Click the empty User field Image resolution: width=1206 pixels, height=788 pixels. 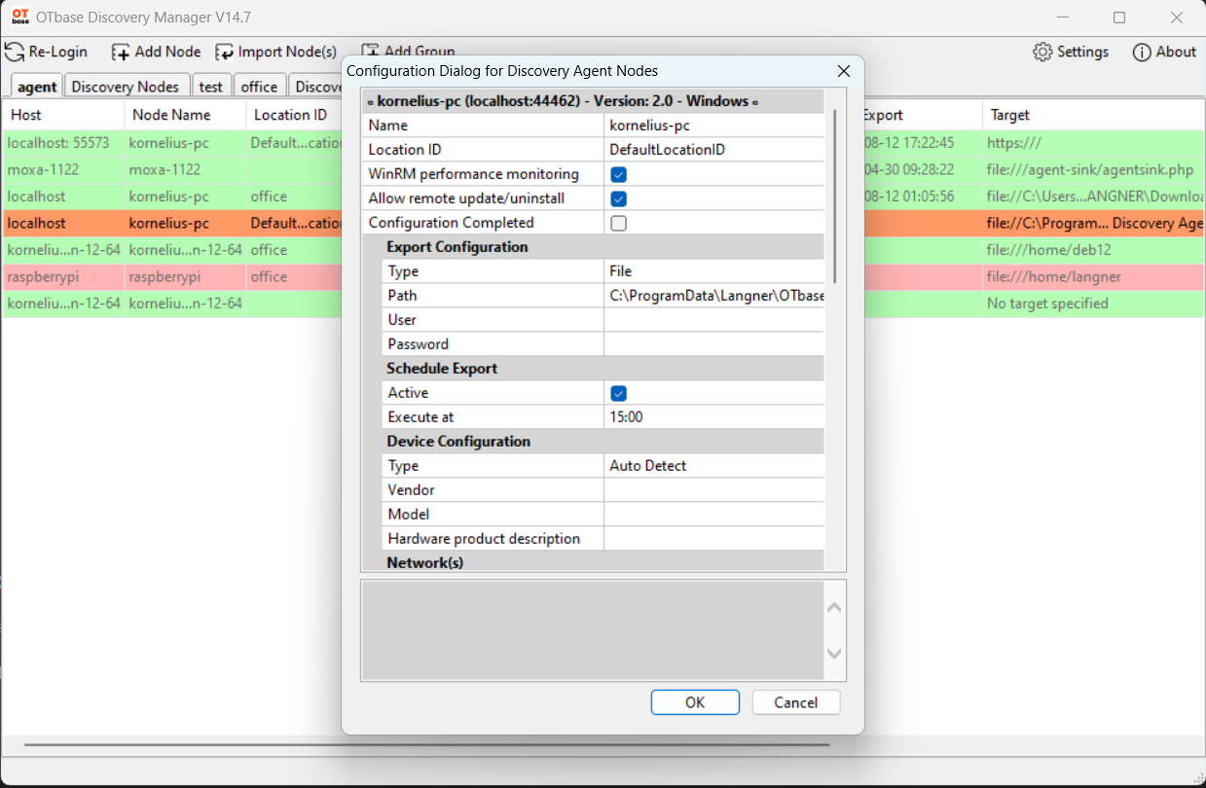tap(713, 319)
